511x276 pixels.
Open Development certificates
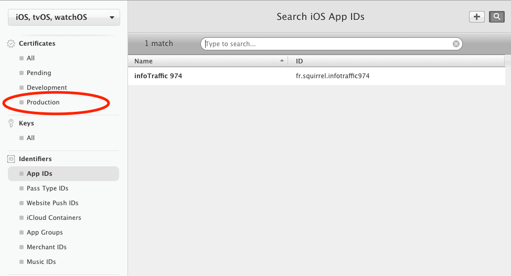click(47, 88)
